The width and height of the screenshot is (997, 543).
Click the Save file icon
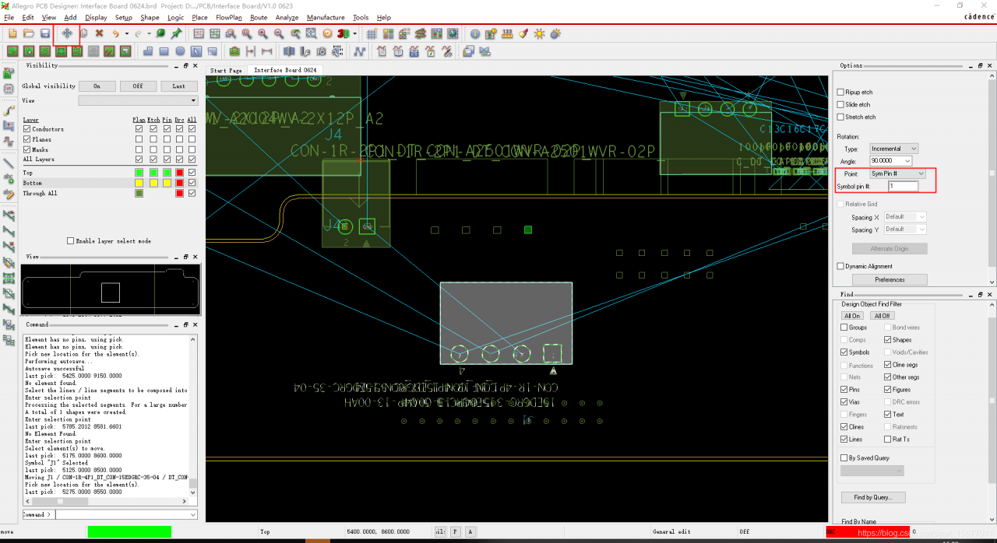pyautogui.click(x=45, y=33)
